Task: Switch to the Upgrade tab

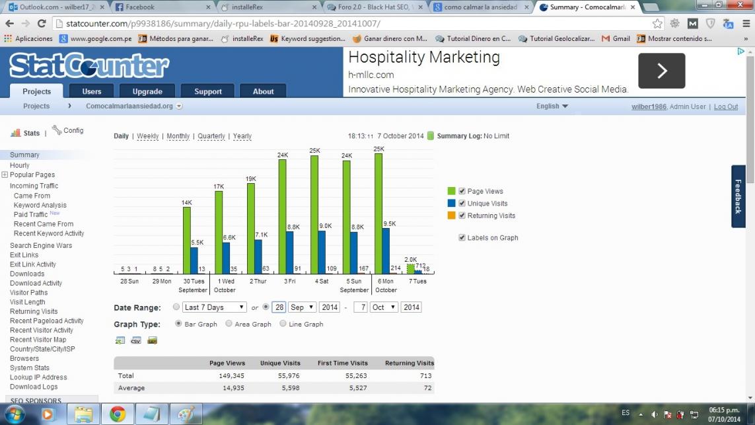Action: [x=147, y=91]
